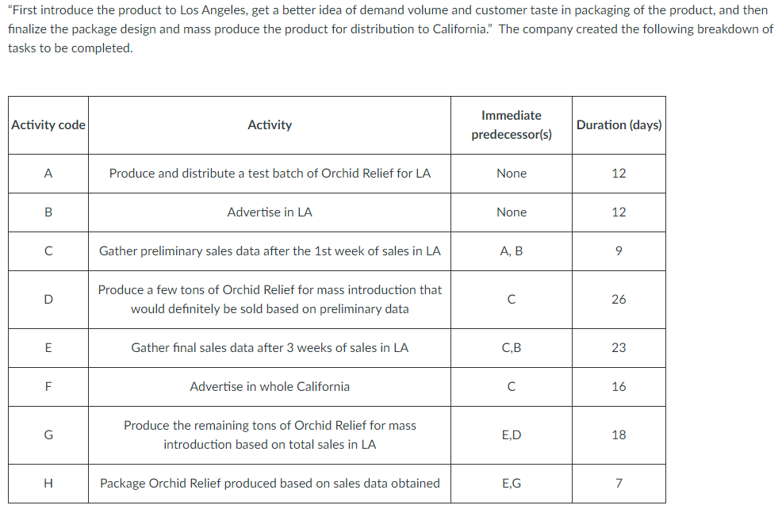Click the "C,B" predecessor cell
Screen dimensions: 782x509
pos(512,347)
